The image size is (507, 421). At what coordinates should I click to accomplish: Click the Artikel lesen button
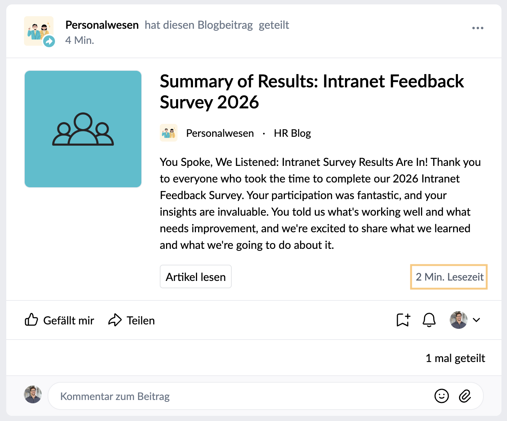click(196, 276)
